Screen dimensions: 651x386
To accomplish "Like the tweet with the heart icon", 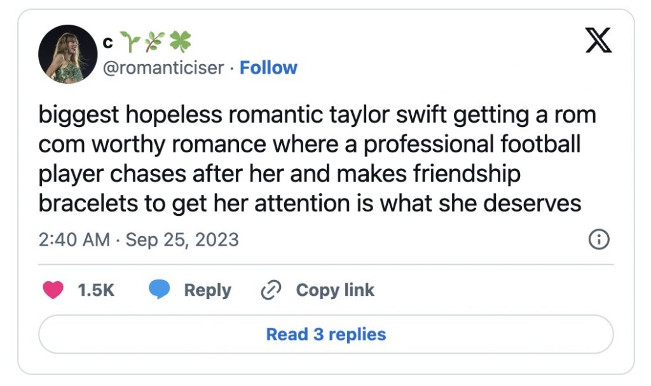I will (53, 290).
